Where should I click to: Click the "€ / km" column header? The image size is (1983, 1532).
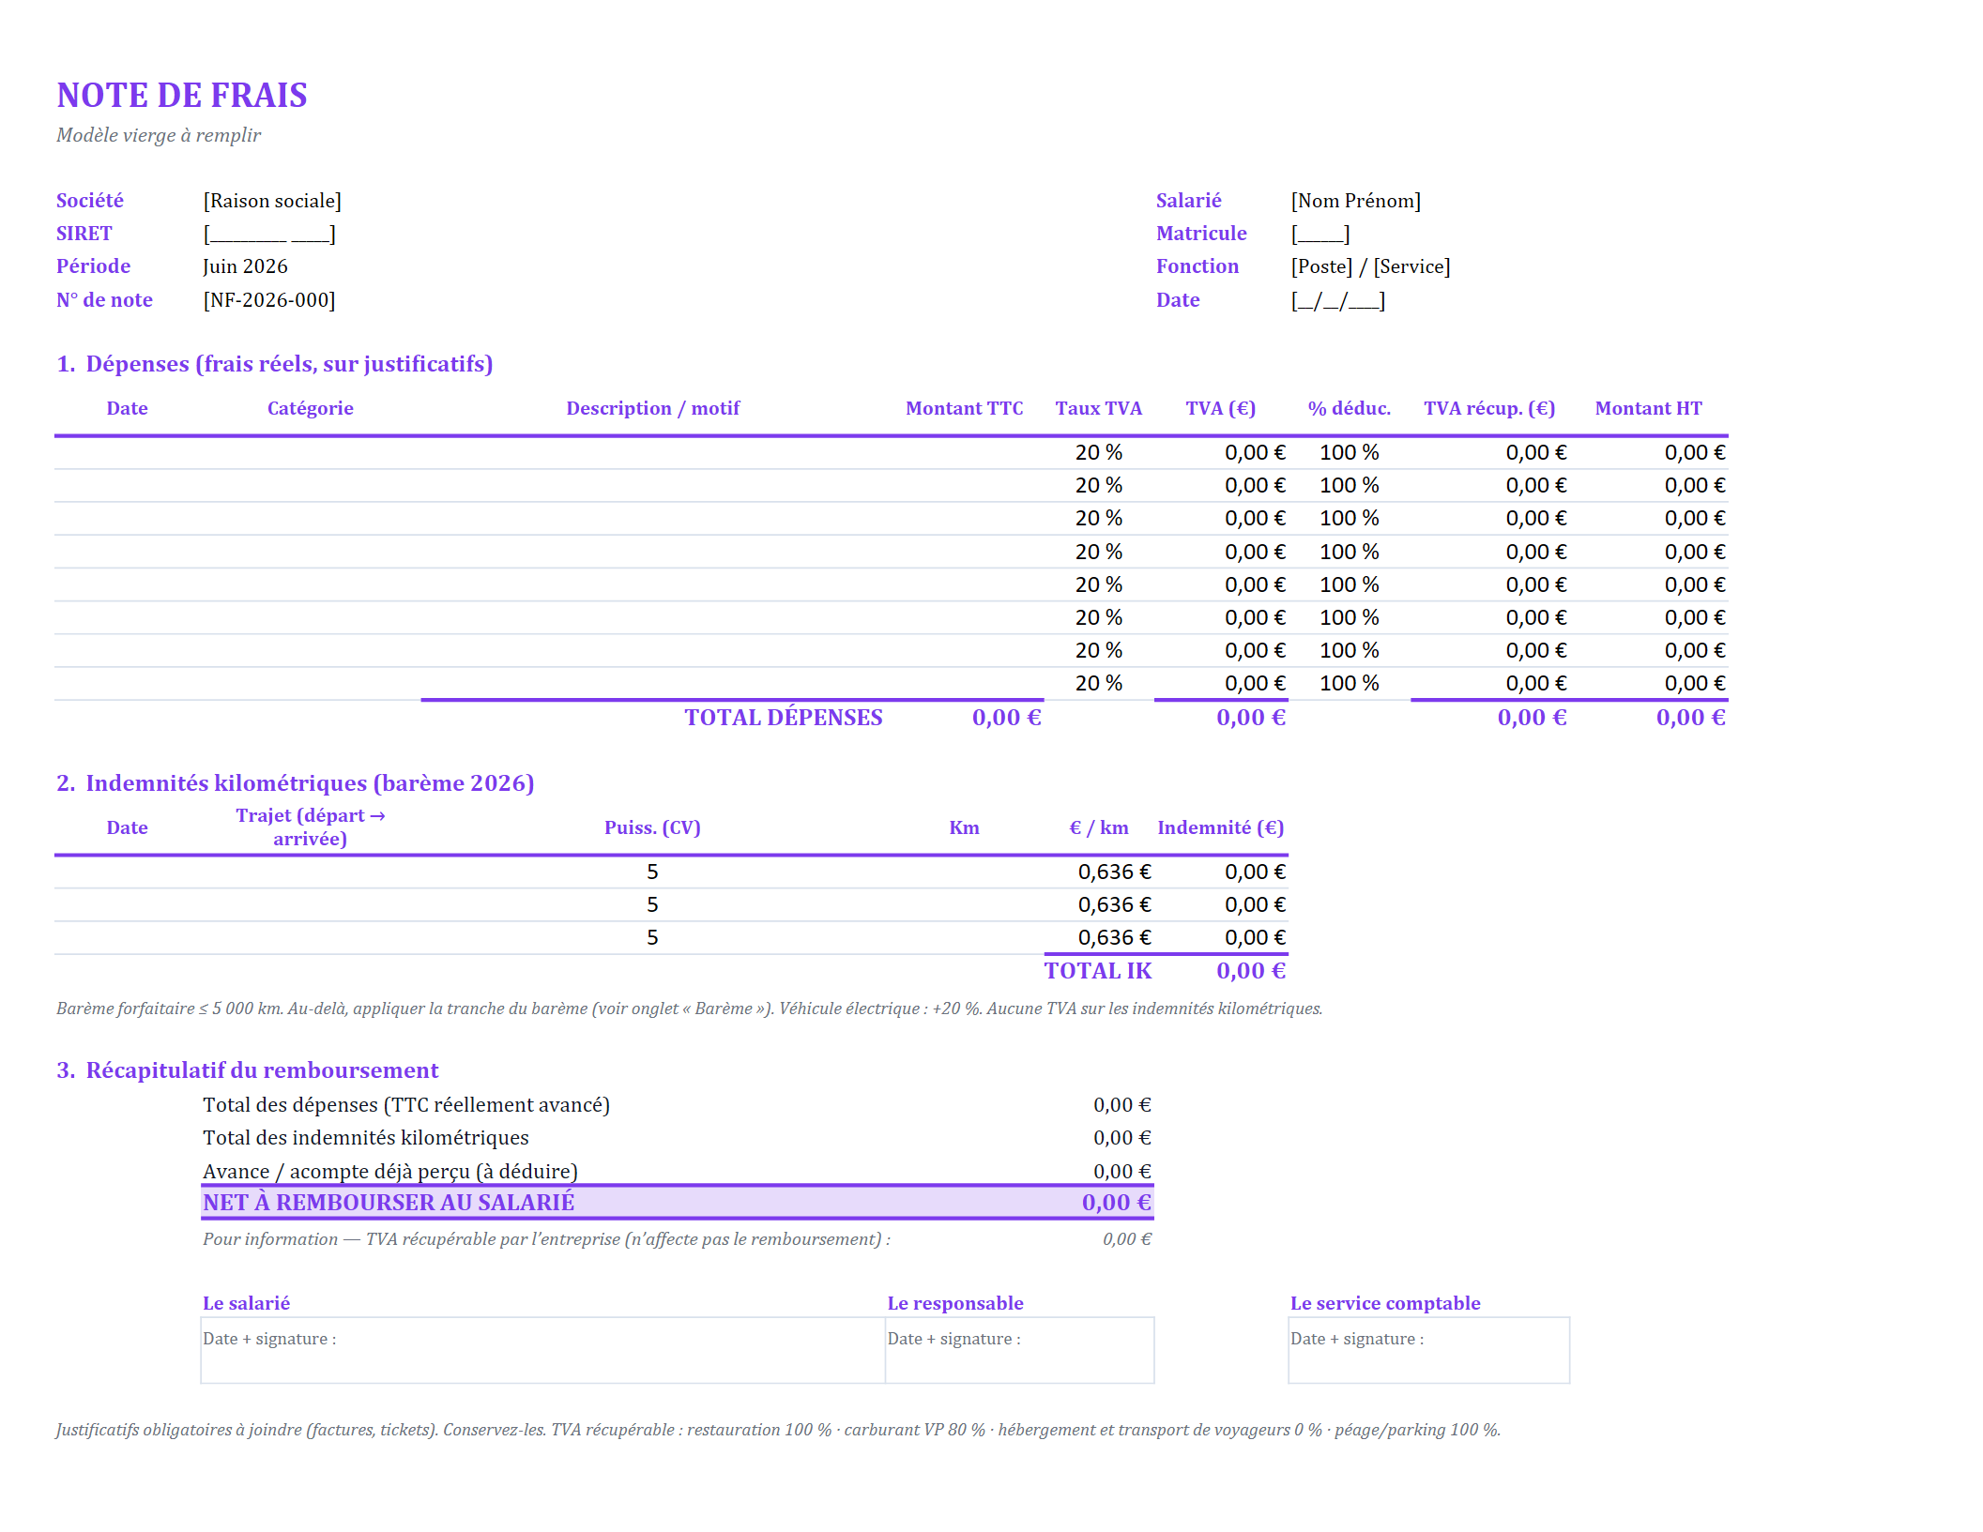coord(1099,827)
